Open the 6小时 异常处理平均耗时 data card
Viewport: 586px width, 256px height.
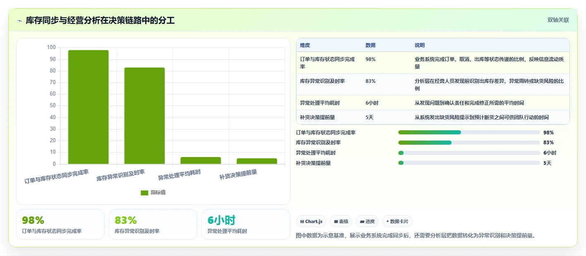click(246, 224)
